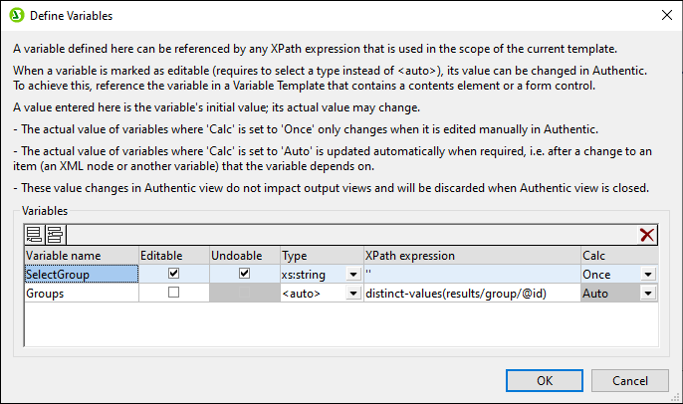Uncheck Editable for SelectGroup
This screenshot has width=683, height=404.
tap(174, 273)
